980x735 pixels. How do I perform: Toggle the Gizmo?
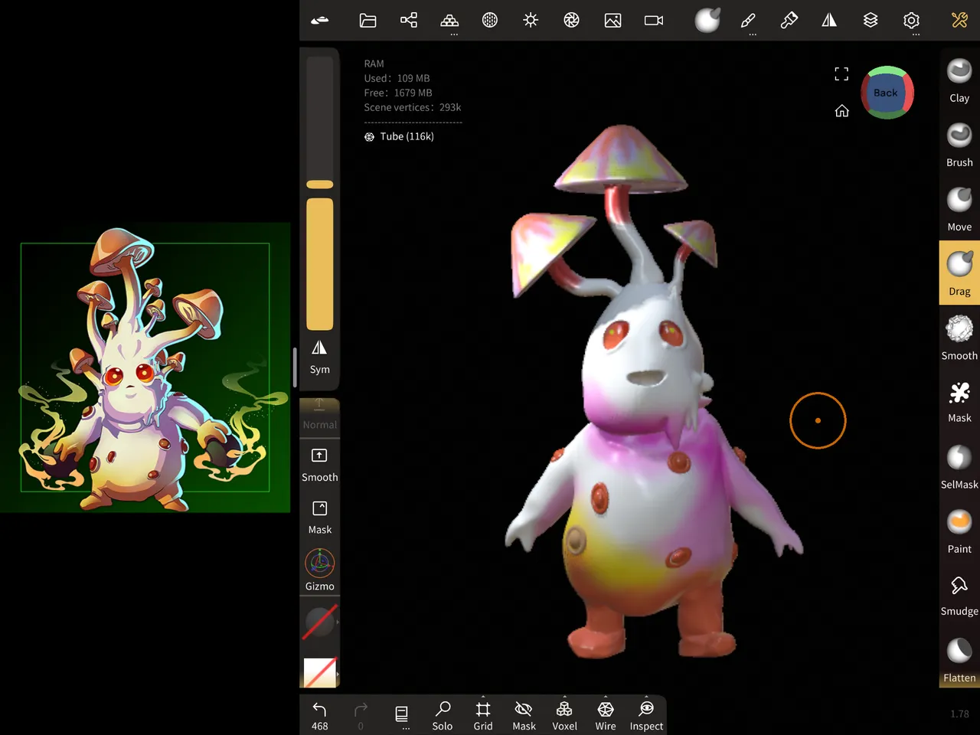pyautogui.click(x=320, y=570)
